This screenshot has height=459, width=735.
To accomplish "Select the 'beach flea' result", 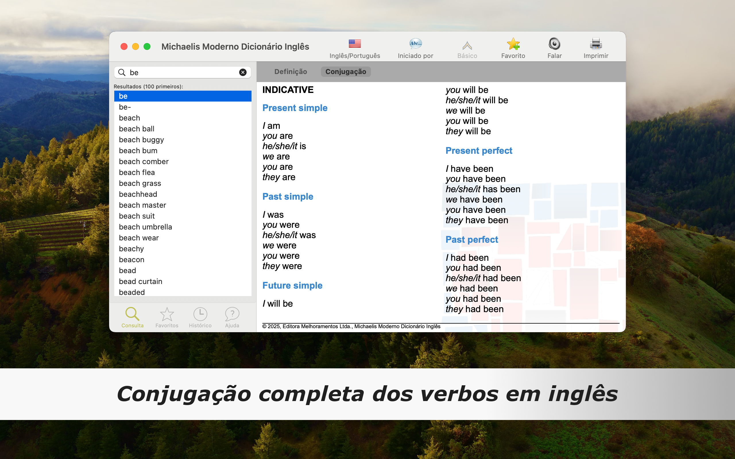I will tap(183, 172).
